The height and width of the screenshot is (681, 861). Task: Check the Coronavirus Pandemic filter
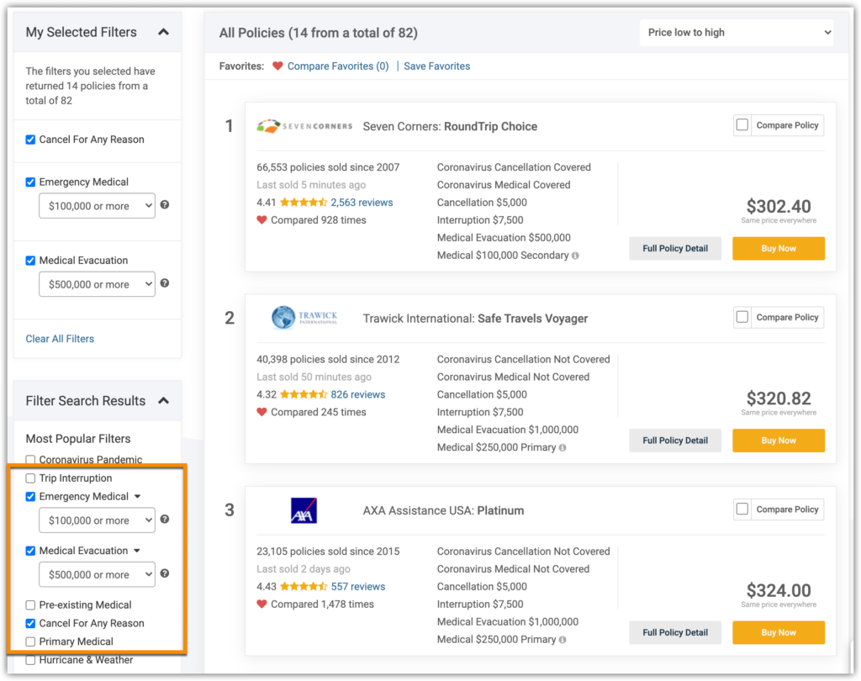(31, 460)
